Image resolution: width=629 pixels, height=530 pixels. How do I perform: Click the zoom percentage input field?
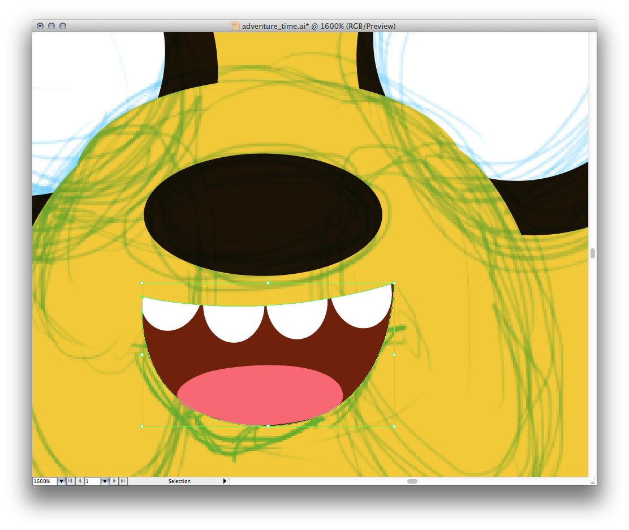click(x=45, y=481)
